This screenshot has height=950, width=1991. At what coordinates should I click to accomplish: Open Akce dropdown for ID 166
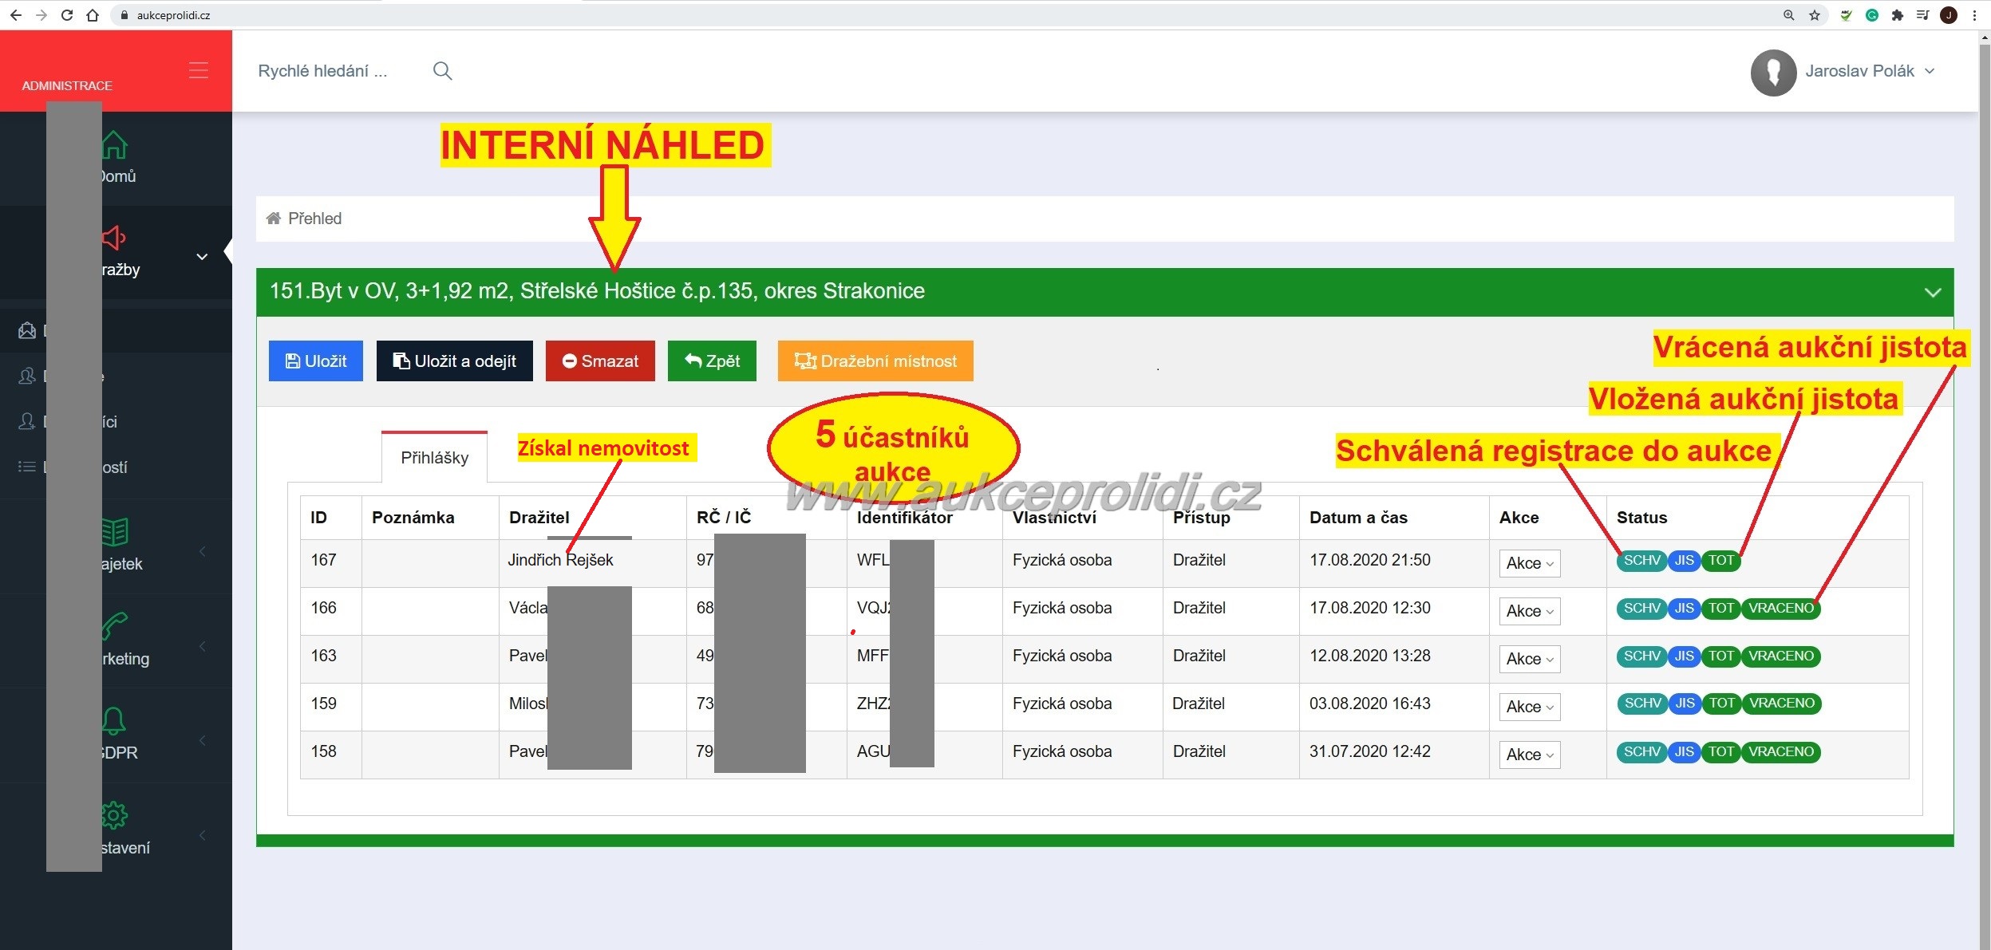[1530, 611]
